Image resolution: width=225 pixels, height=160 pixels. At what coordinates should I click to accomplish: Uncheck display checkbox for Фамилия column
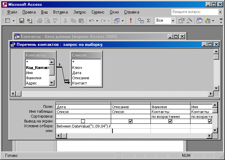[x=170, y=121]
